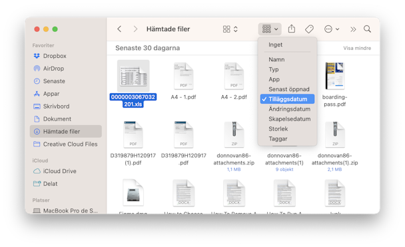Click the Platser section header
Image resolution: width=405 pixels, height=247 pixels.
pyautogui.click(x=41, y=200)
